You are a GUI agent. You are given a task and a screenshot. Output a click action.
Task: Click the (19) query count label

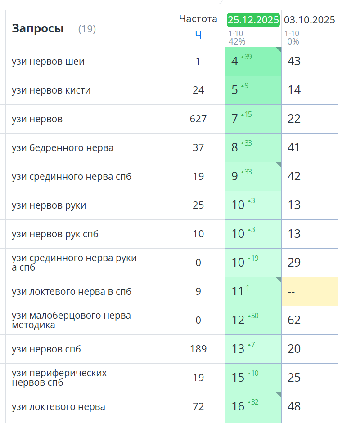coord(87,29)
